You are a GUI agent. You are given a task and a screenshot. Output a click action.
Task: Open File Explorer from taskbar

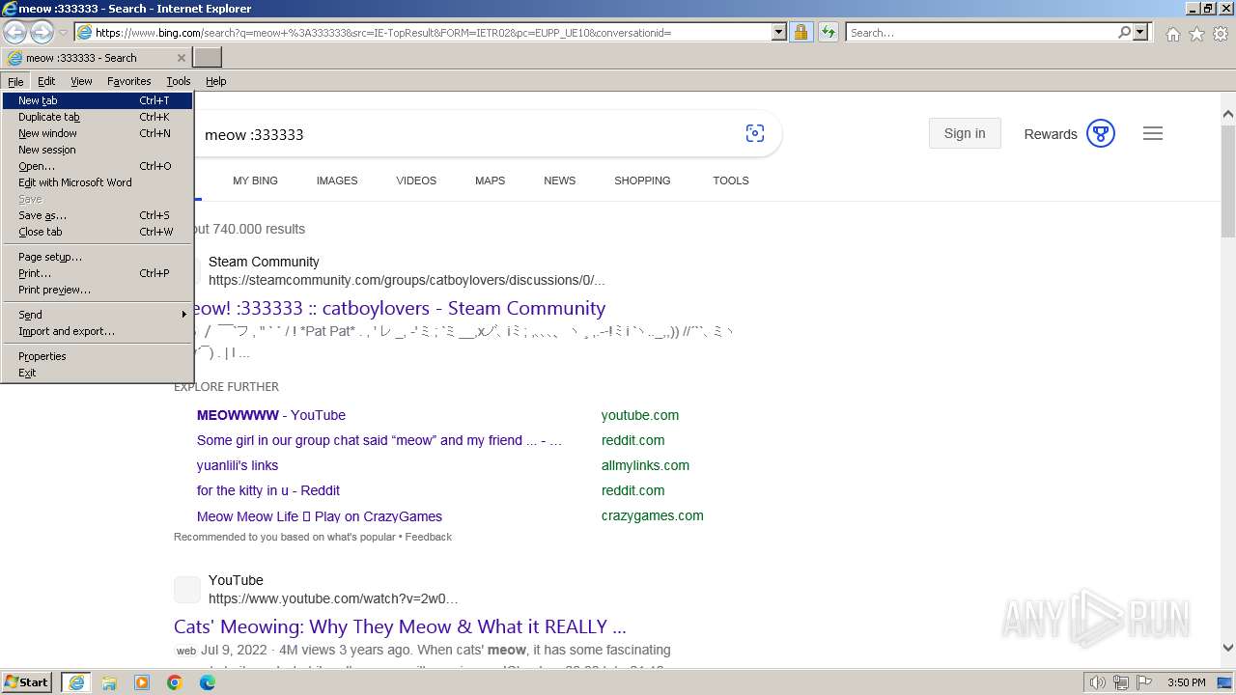coord(109,682)
